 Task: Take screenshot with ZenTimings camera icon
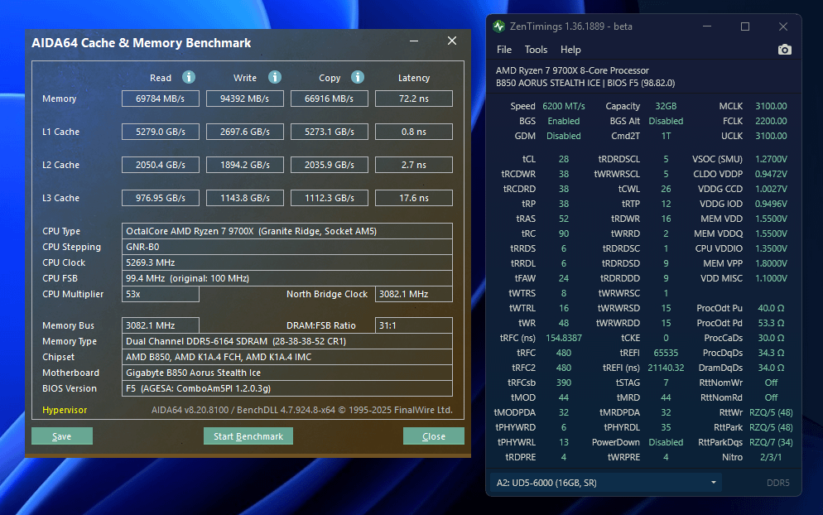click(784, 50)
